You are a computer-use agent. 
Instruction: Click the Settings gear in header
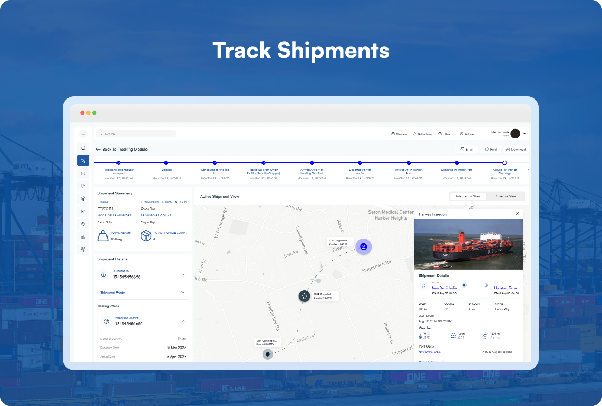pyautogui.click(x=467, y=134)
